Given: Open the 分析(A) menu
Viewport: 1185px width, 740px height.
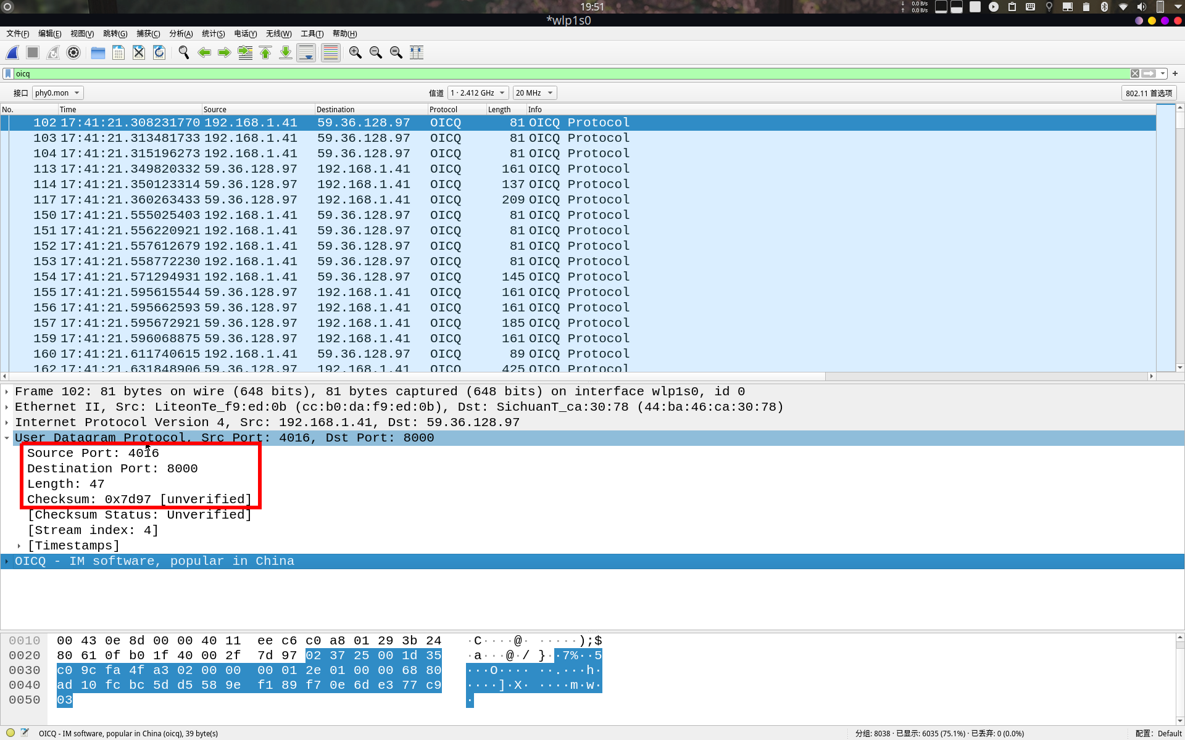Looking at the screenshot, I should pos(181,34).
